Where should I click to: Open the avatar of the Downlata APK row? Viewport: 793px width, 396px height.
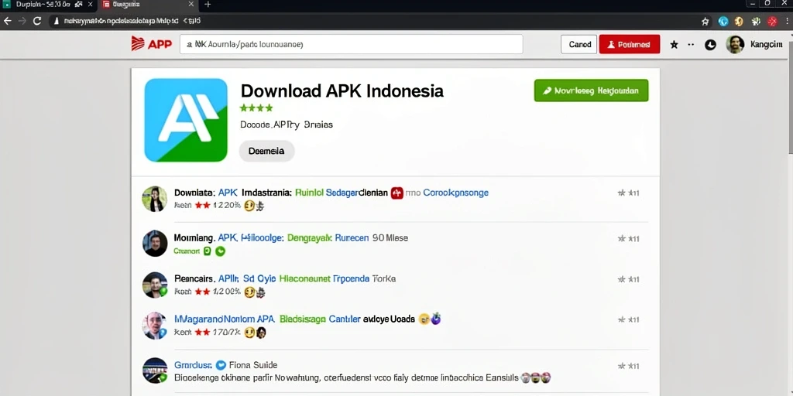(x=154, y=199)
